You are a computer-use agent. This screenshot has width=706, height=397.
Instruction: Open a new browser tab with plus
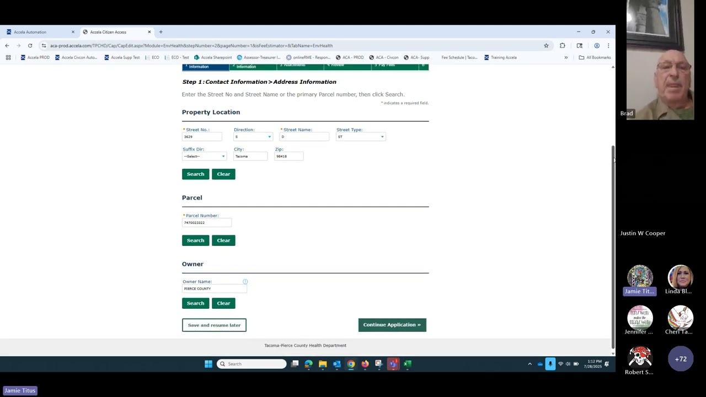[161, 32]
